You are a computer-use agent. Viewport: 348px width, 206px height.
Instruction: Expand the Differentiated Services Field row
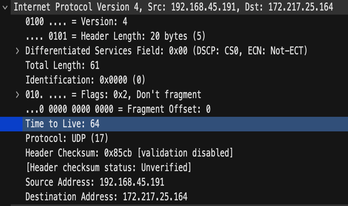pyautogui.click(x=17, y=51)
